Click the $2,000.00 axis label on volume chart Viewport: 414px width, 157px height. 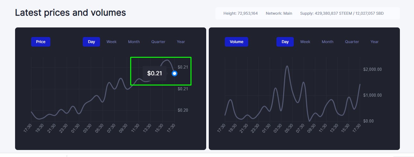[x=372, y=69]
